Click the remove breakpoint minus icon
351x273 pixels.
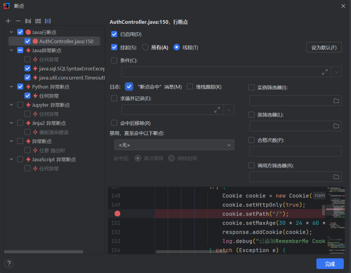18,21
